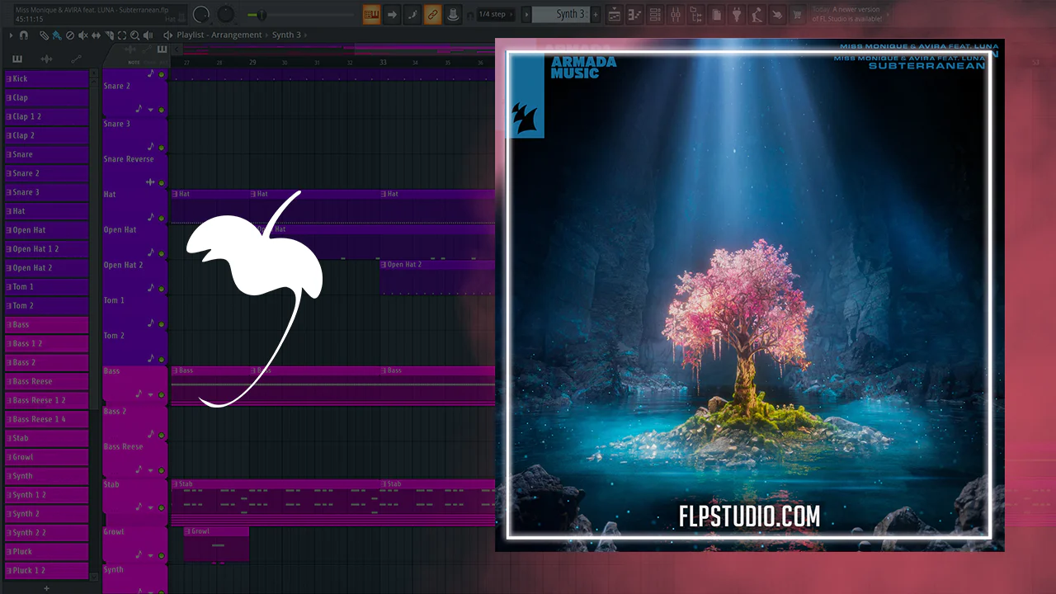Add a pattern with the plus button
Screen dimensions: 1056x594
click(x=596, y=14)
